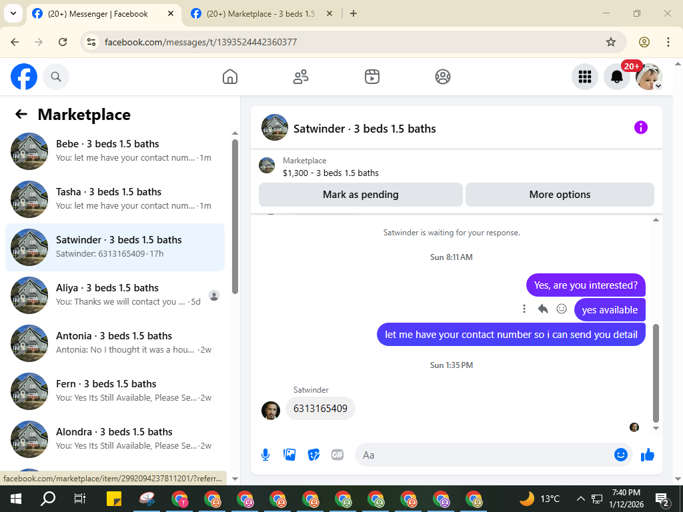Open the taskbar clock showing 7:40 PM

[626, 499]
